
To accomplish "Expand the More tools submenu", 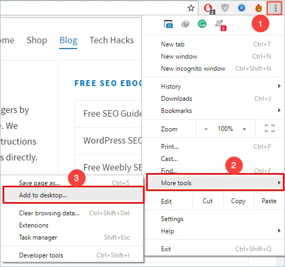I will (x=215, y=183).
